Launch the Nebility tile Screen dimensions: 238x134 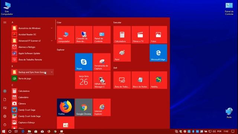(x=158, y=80)
